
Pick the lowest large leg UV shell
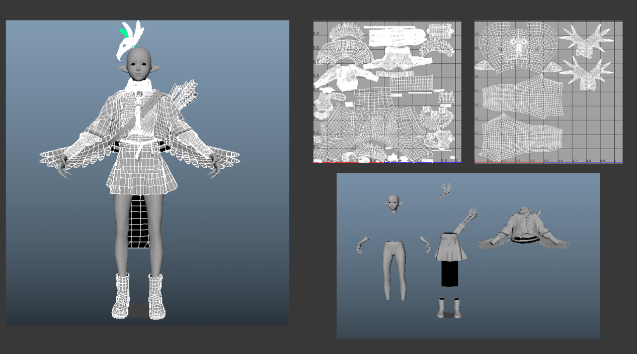coord(521,135)
